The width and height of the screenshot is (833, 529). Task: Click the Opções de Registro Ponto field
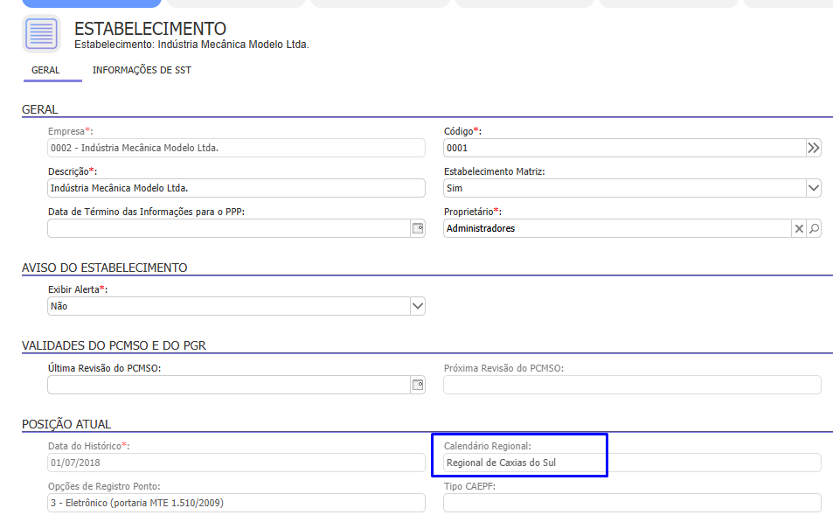(x=236, y=503)
